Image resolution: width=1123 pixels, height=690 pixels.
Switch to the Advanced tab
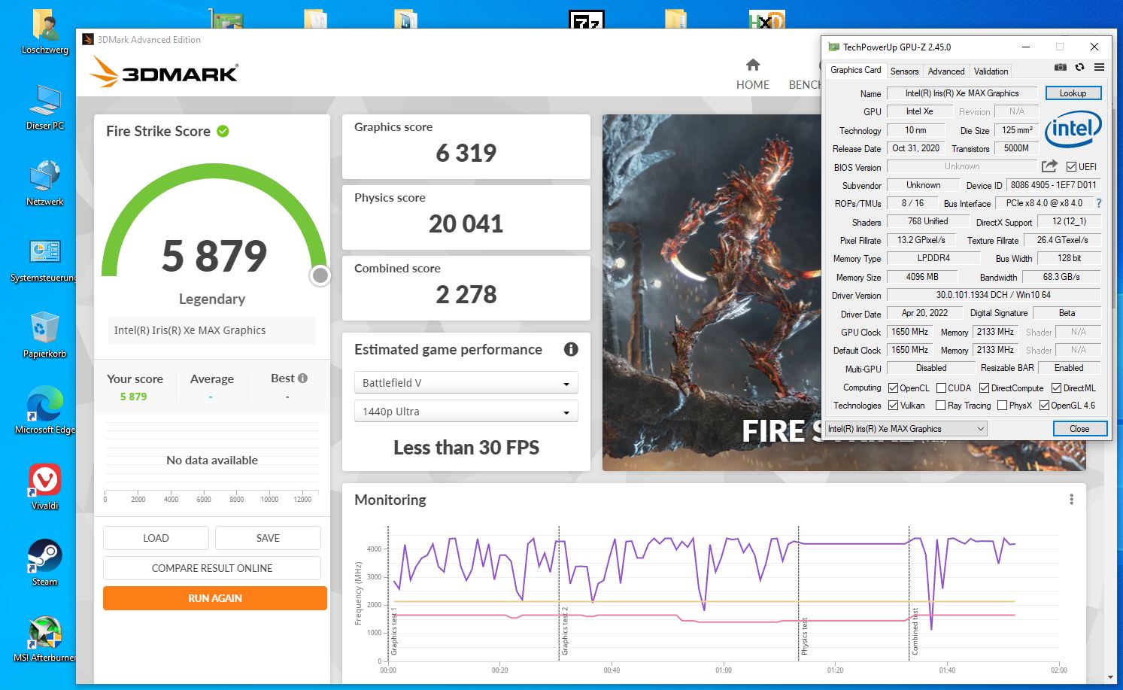946,71
